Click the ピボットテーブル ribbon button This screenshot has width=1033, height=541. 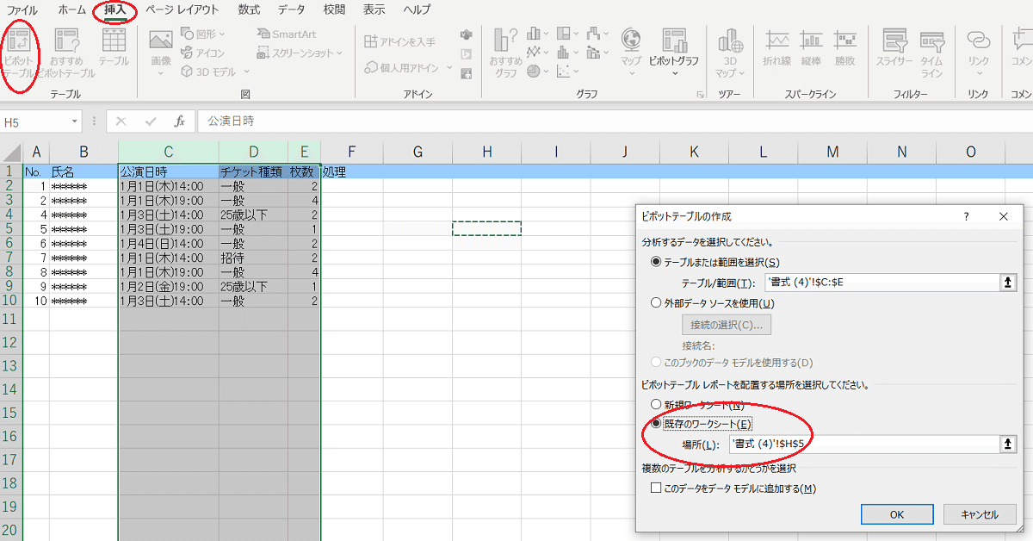click(x=19, y=53)
